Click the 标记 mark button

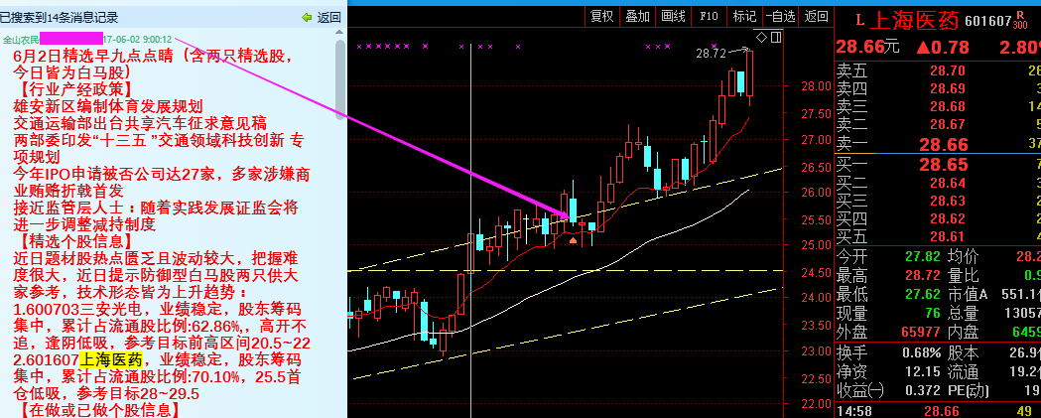[745, 17]
